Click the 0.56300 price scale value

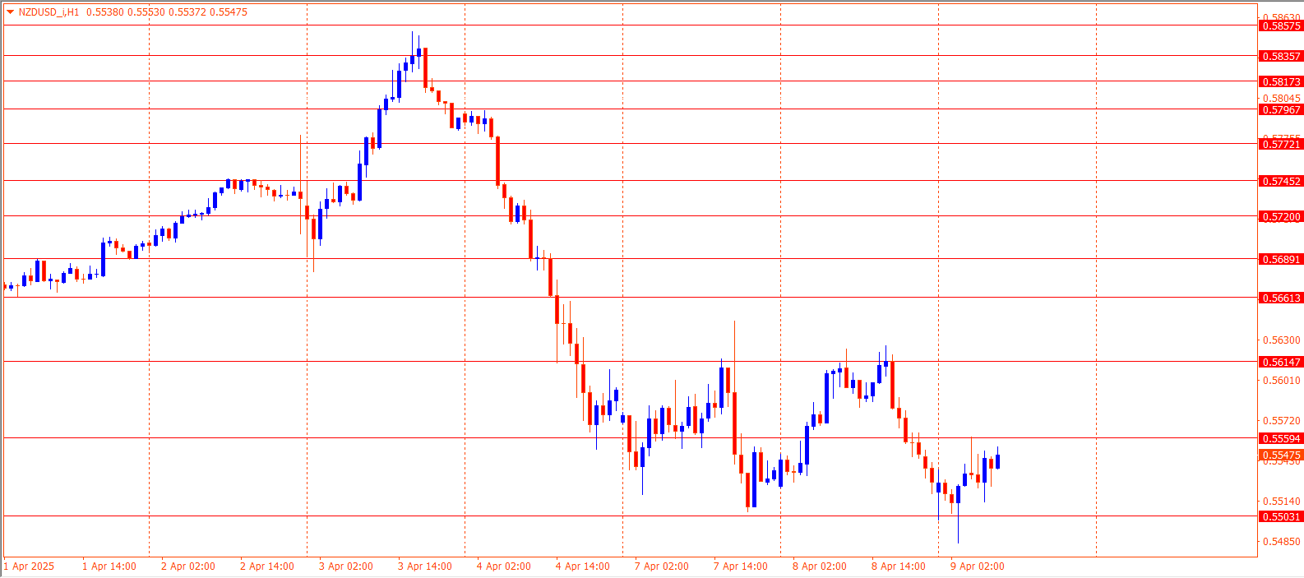coord(1282,340)
